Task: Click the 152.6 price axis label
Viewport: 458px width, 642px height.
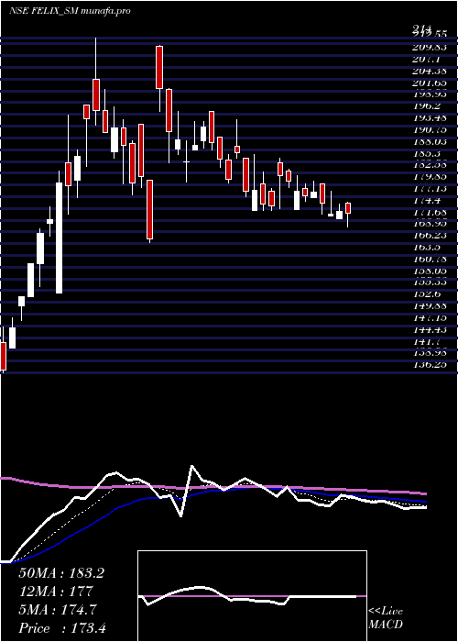Action: coord(429,294)
